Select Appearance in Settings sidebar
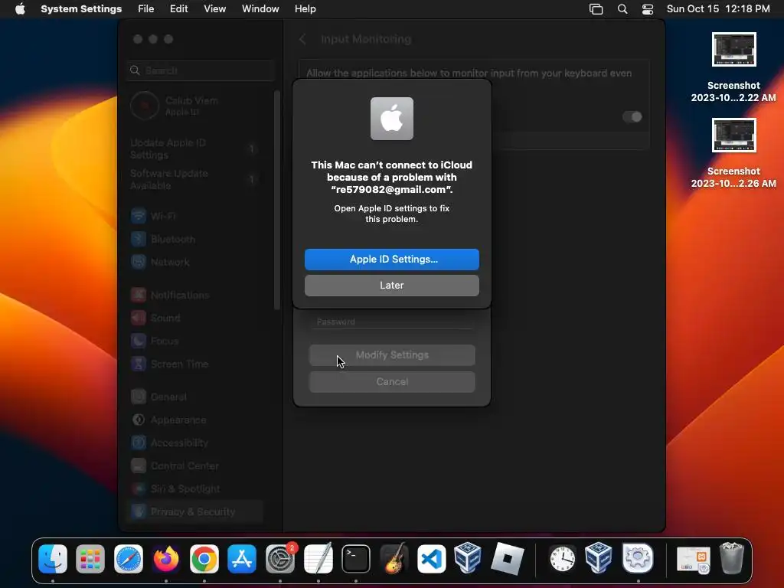The height and width of the screenshot is (588, 784). click(x=194, y=420)
